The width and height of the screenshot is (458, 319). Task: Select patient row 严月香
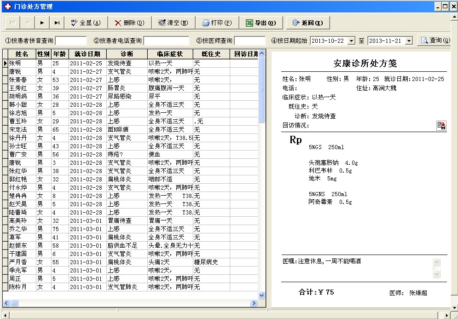[130, 262]
